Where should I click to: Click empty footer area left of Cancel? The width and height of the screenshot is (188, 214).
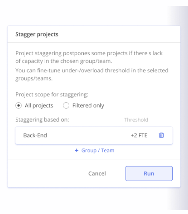point(47,173)
